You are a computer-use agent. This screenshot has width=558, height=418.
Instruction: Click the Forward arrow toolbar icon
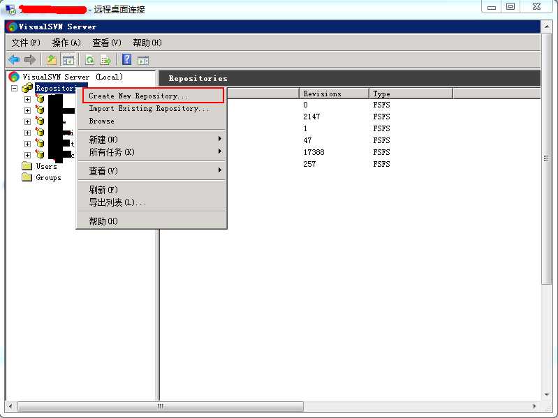pyautogui.click(x=30, y=60)
